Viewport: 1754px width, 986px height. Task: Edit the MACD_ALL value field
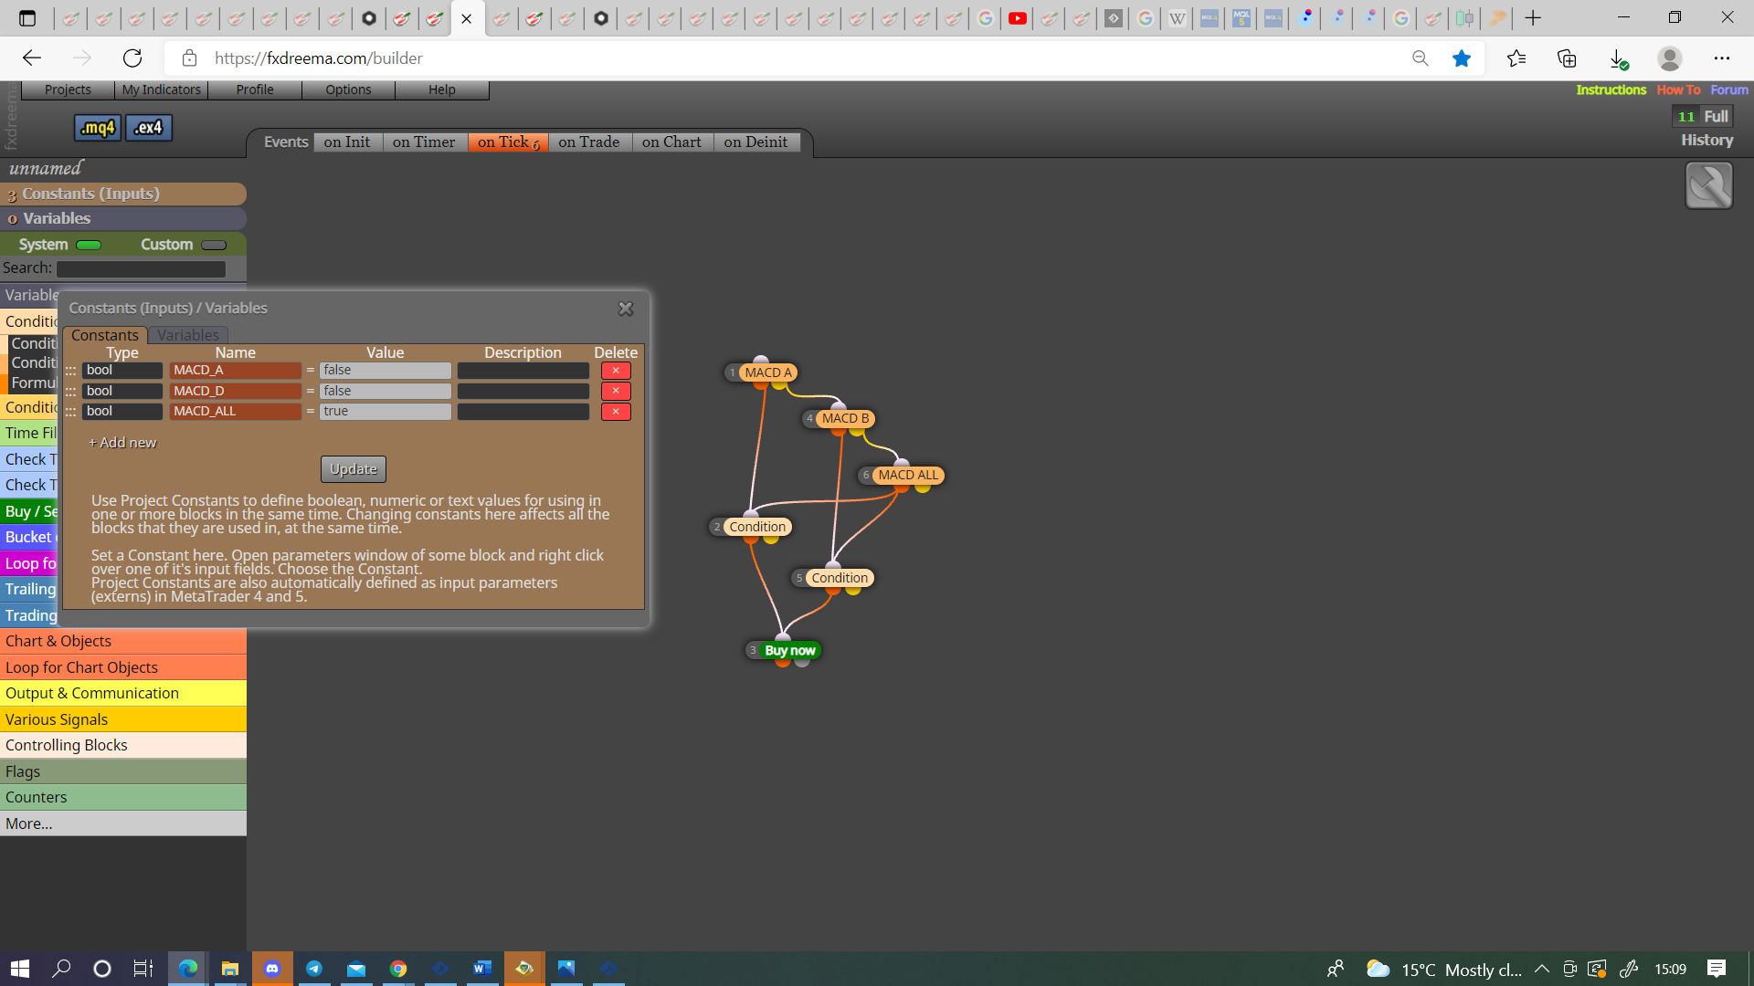click(385, 412)
